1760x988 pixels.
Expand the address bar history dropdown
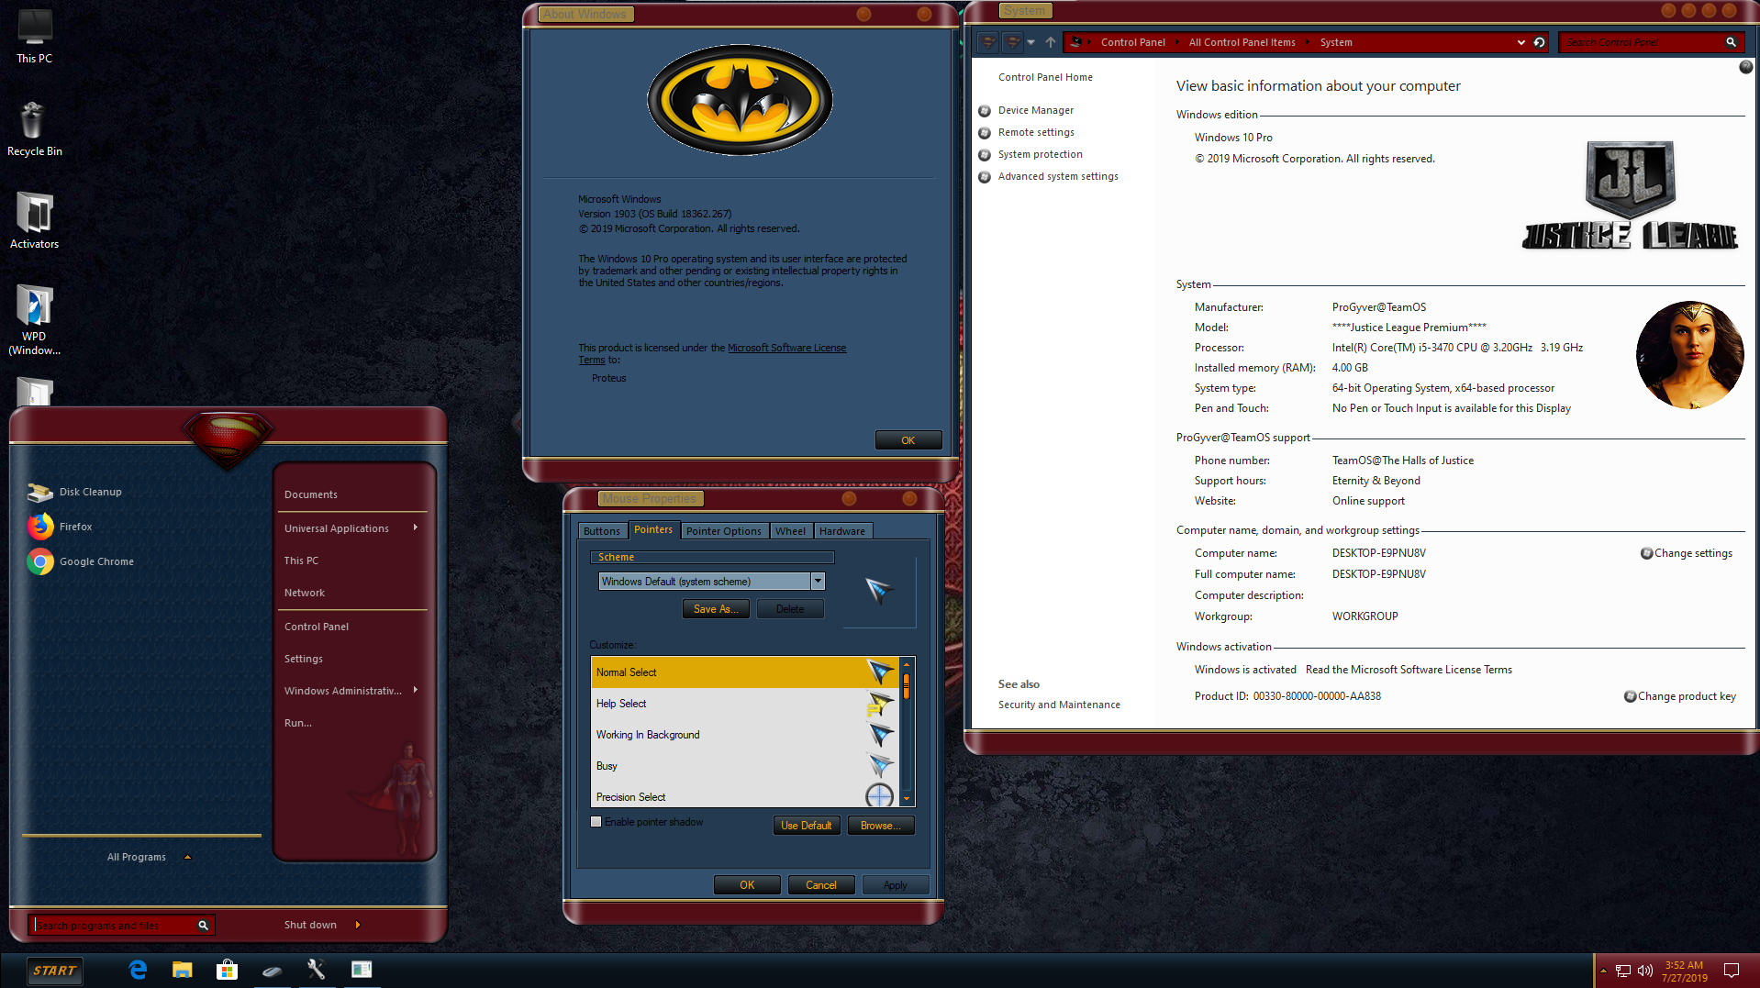[x=1521, y=42]
